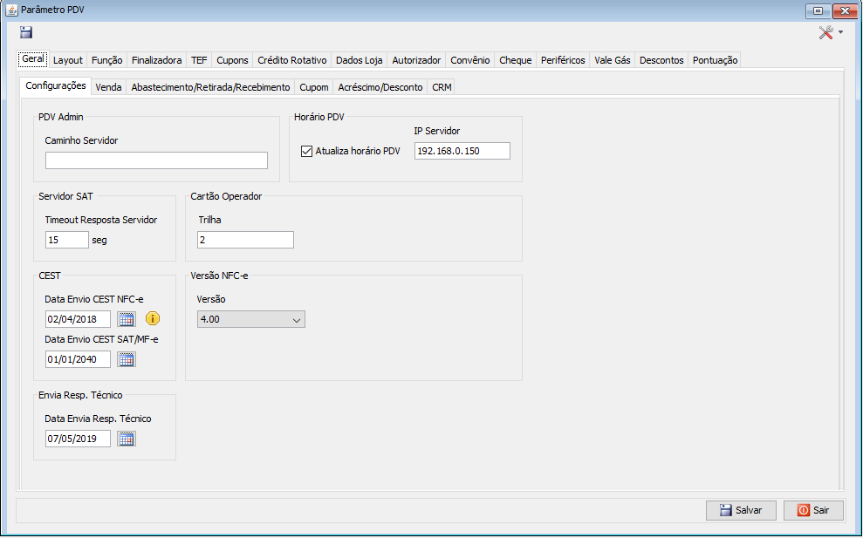Go to the Pontuação tab
This screenshot has width=863, height=538.
715,60
